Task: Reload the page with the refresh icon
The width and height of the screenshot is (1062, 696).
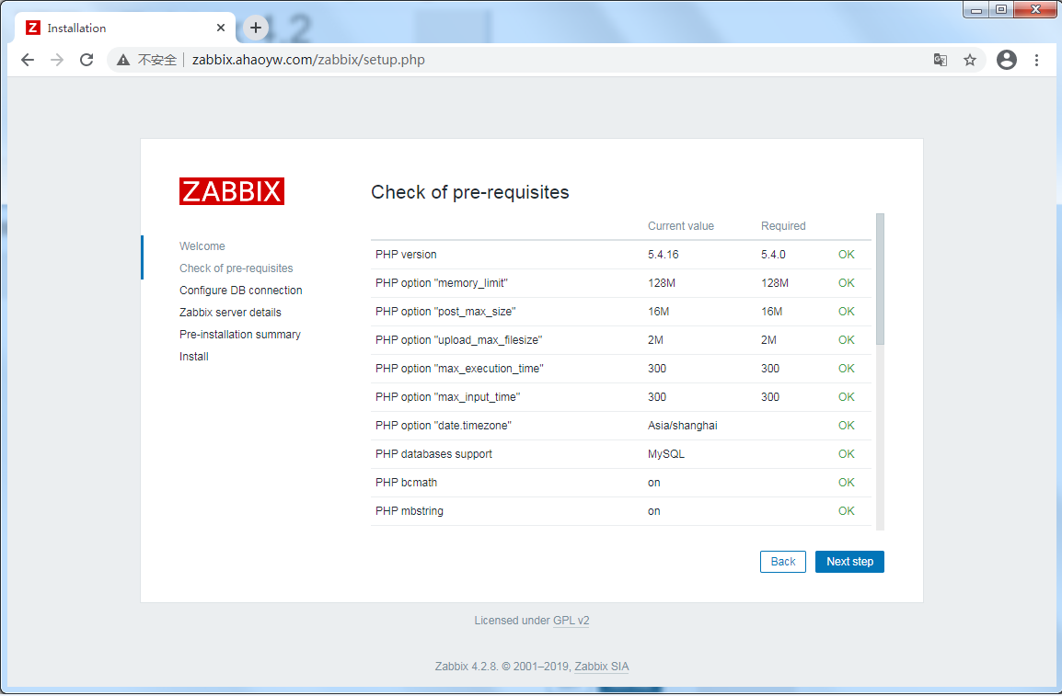Action: (x=87, y=60)
